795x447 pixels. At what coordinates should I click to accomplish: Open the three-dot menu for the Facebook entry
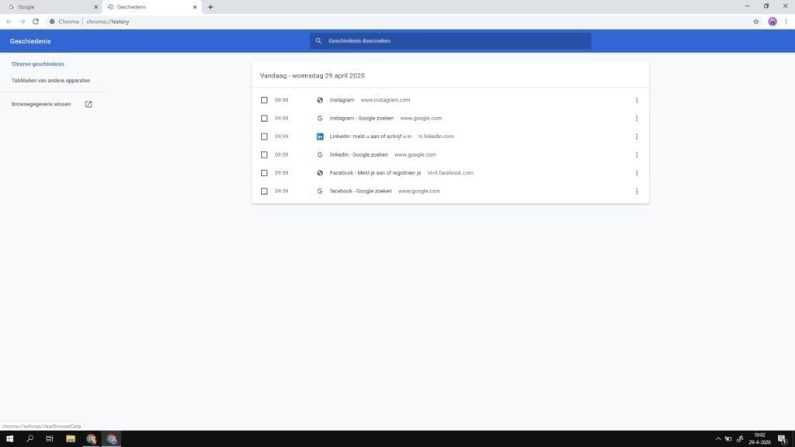tap(637, 173)
